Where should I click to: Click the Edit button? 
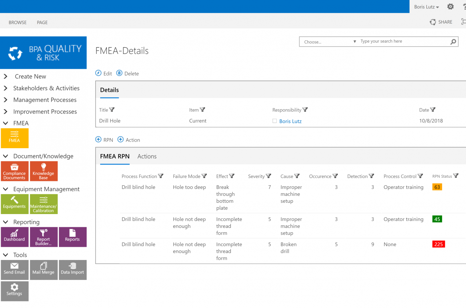point(104,74)
